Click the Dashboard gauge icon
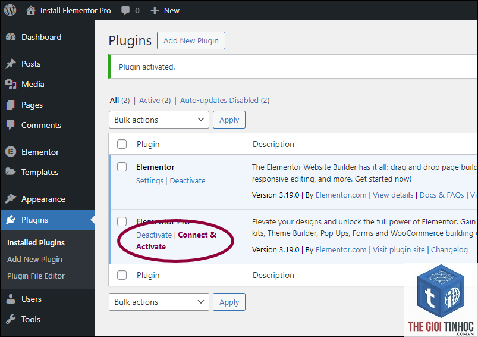Image resolution: width=478 pixels, height=337 pixels. tap(11, 38)
